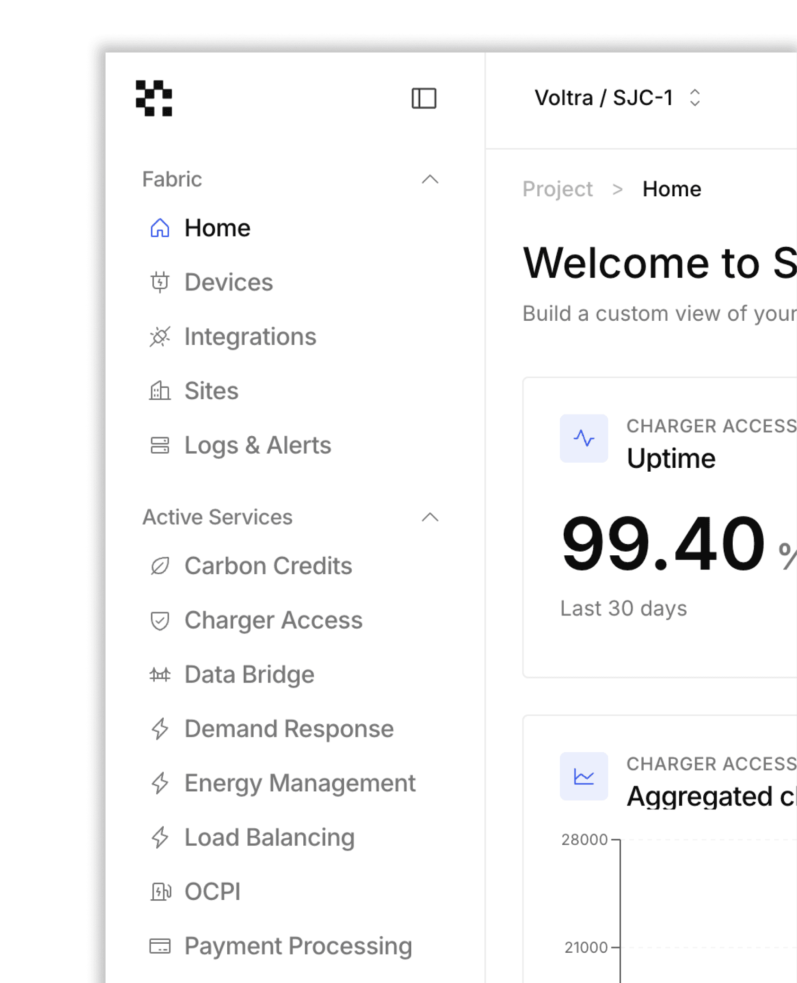The height and width of the screenshot is (983, 797).
Task: Click the Charger Access shield icon
Action: [160, 620]
